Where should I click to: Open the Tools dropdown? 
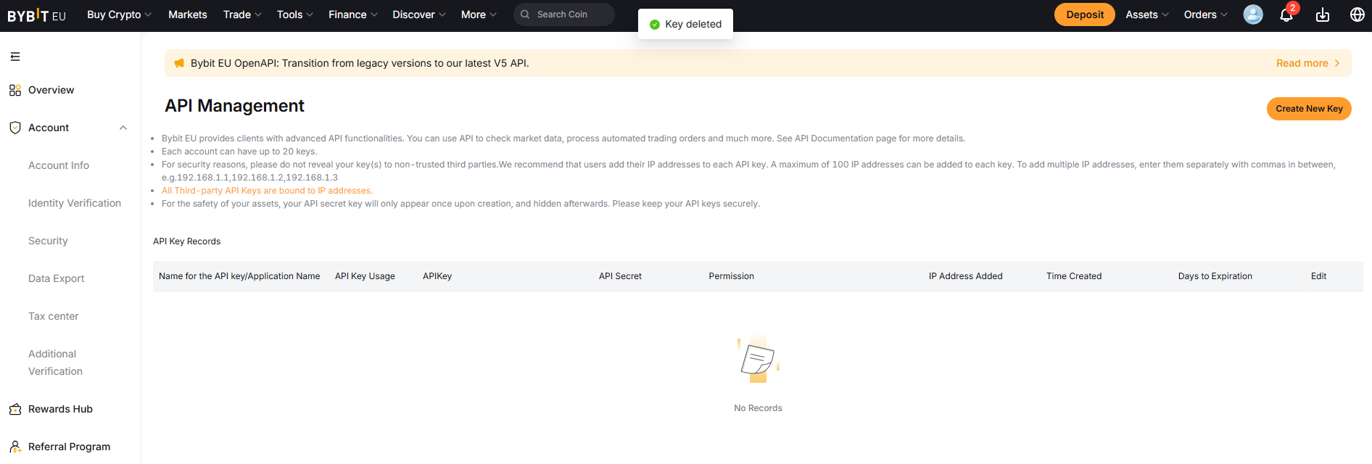(x=295, y=14)
